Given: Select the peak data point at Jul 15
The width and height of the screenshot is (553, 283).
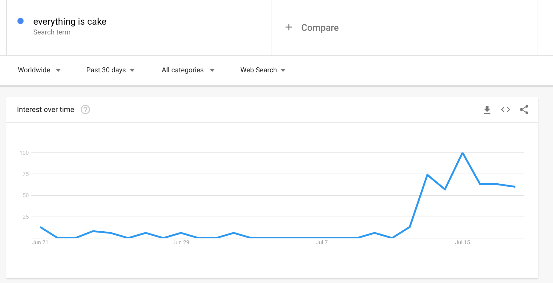Looking at the screenshot, I should click(x=462, y=153).
